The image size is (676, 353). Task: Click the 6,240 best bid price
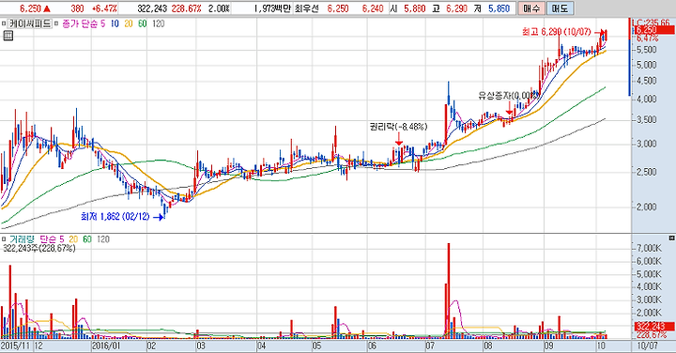(373, 8)
